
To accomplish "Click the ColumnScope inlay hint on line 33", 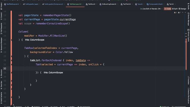I will 53,73.
